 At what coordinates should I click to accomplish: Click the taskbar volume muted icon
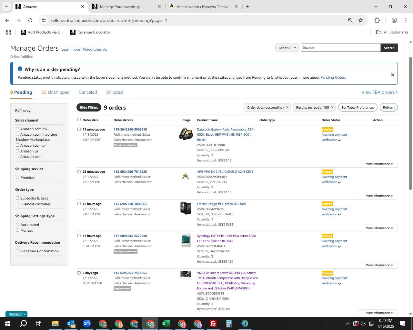(x=363, y=324)
